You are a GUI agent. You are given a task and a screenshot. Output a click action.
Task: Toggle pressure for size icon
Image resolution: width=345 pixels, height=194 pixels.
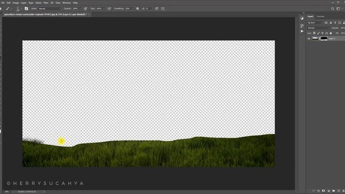click(156, 9)
